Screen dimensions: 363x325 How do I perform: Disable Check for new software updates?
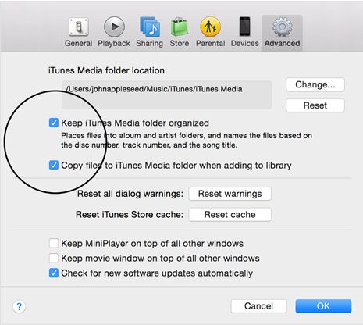[x=54, y=273]
